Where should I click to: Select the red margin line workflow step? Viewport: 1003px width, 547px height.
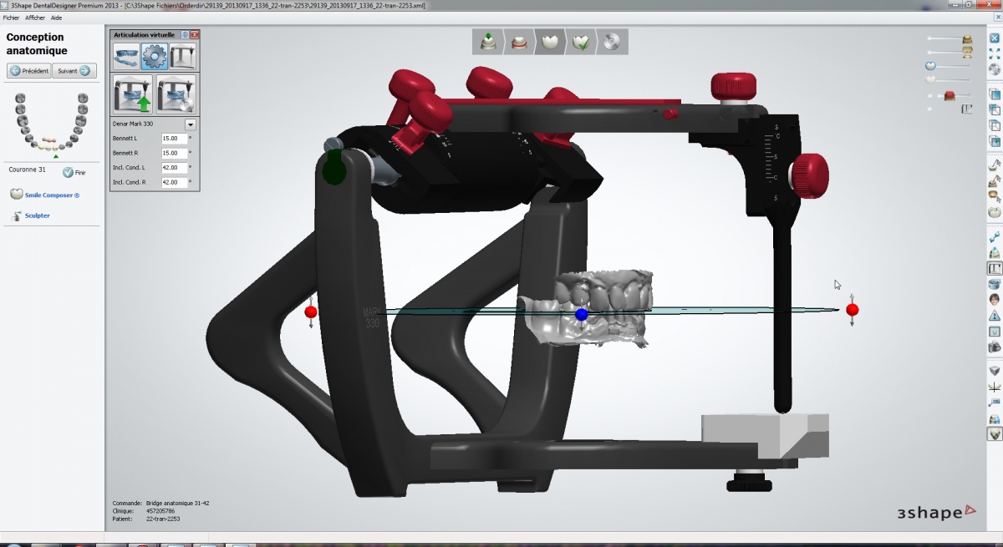(x=519, y=41)
